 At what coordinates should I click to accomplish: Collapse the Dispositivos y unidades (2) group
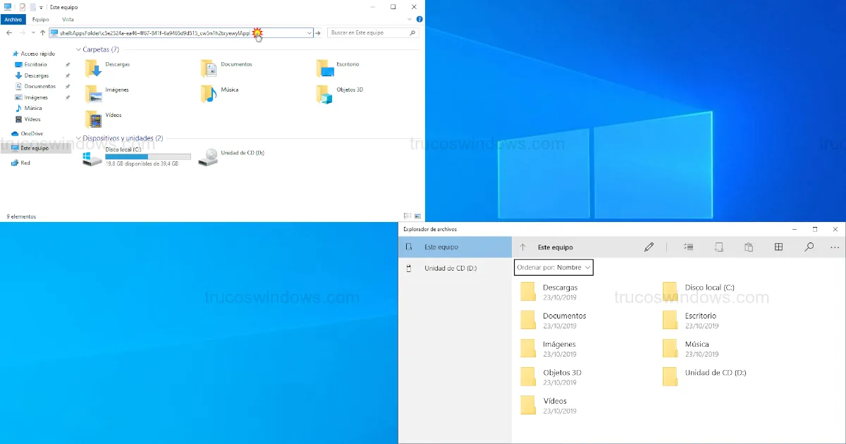(x=78, y=138)
